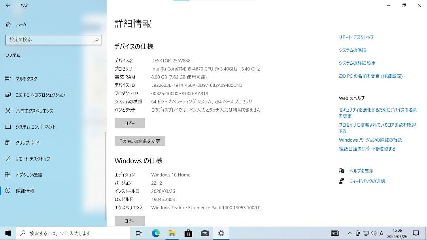Open volume control in system tray

point(374,233)
